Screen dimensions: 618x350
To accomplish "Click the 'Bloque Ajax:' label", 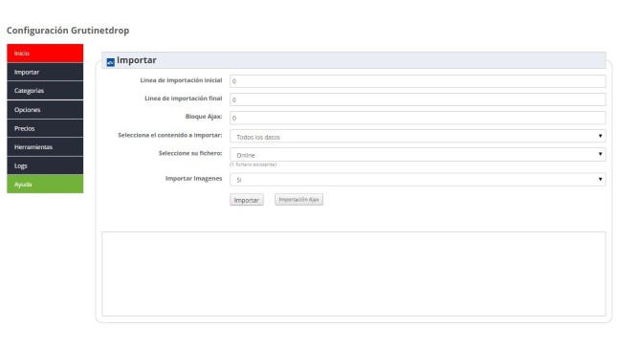I will pyautogui.click(x=204, y=117).
